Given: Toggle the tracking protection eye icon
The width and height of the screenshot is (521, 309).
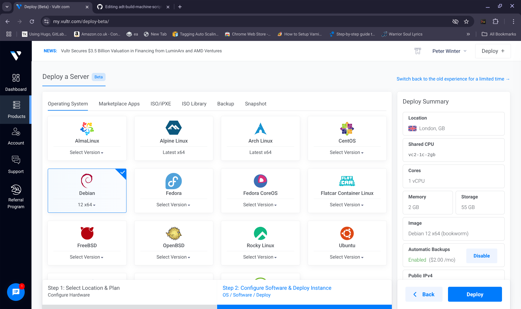Looking at the screenshot, I should [x=455, y=21].
